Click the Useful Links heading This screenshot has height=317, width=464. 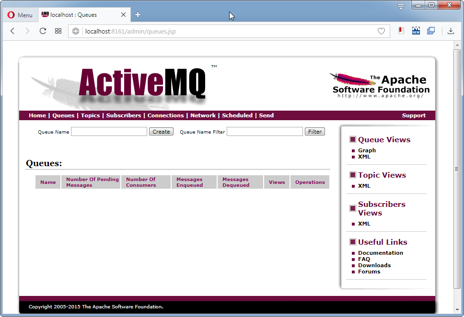pyautogui.click(x=383, y=242)
